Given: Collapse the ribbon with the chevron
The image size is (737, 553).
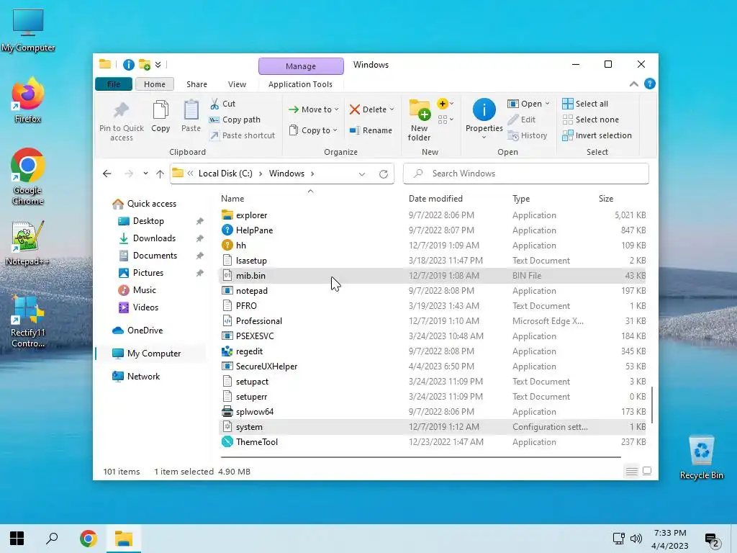Looking at the screenshot, I should pos(633,84).
